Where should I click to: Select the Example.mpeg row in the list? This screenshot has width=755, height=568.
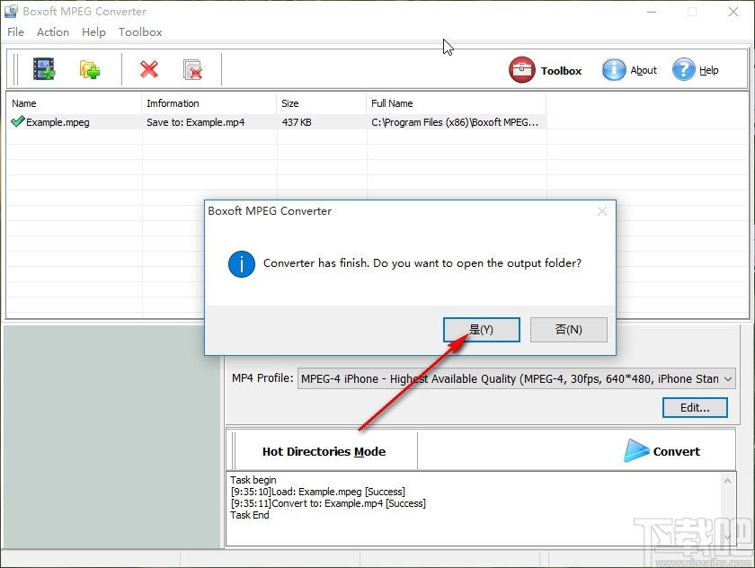coord(72,122)
